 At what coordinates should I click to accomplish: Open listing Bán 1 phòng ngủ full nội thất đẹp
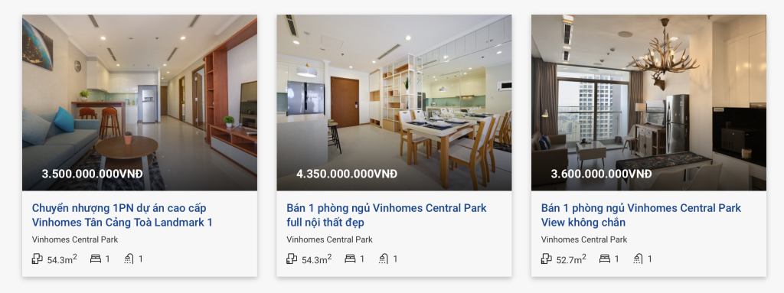coord(387,215)
